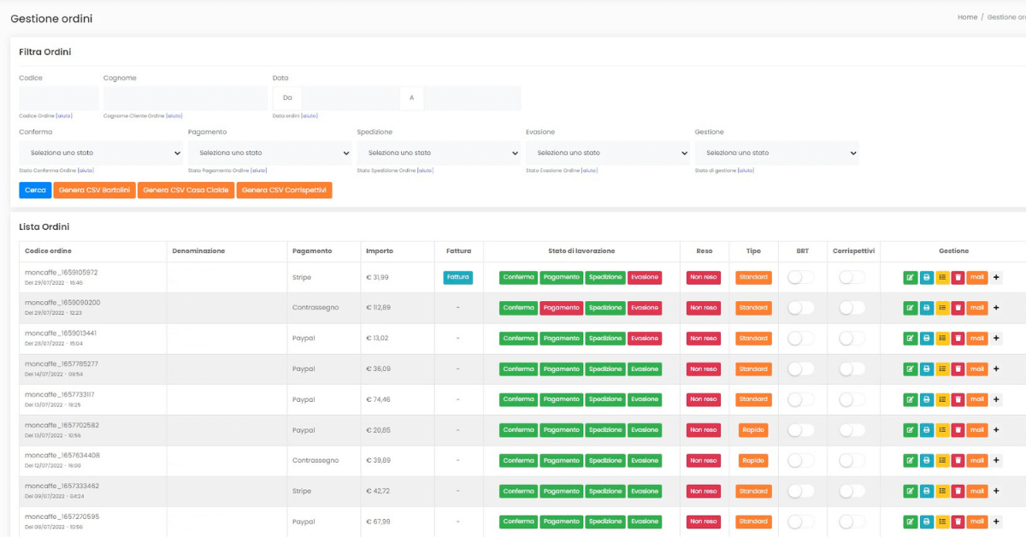1026x537 pixels.
Task: Delete order moncaffe_1657785277 with trash icon
Action: pyautogui.click(x=958, y=369)
